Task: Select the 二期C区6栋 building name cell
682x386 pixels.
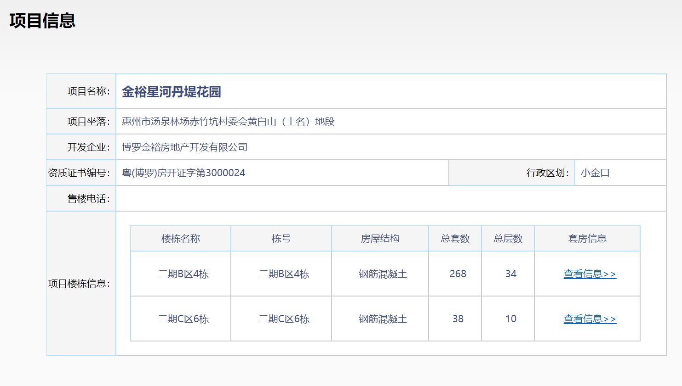Action: pyautogui.click(x=180, y=319)
